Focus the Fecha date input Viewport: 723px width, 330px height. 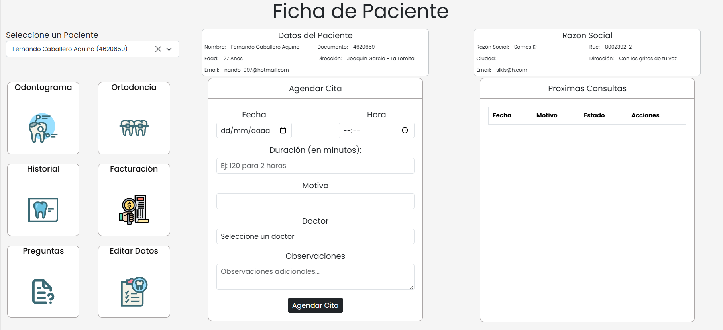[x=254, y=131]
